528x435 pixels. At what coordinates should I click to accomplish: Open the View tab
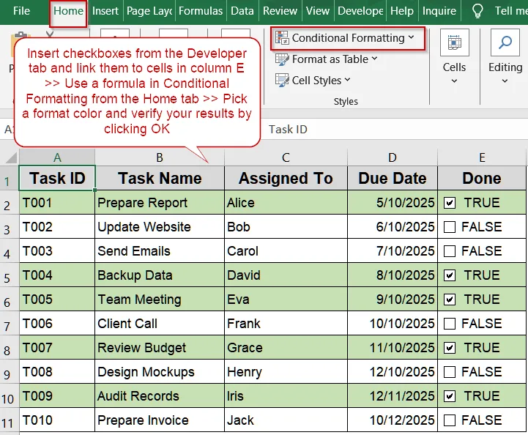pos(318,11)
